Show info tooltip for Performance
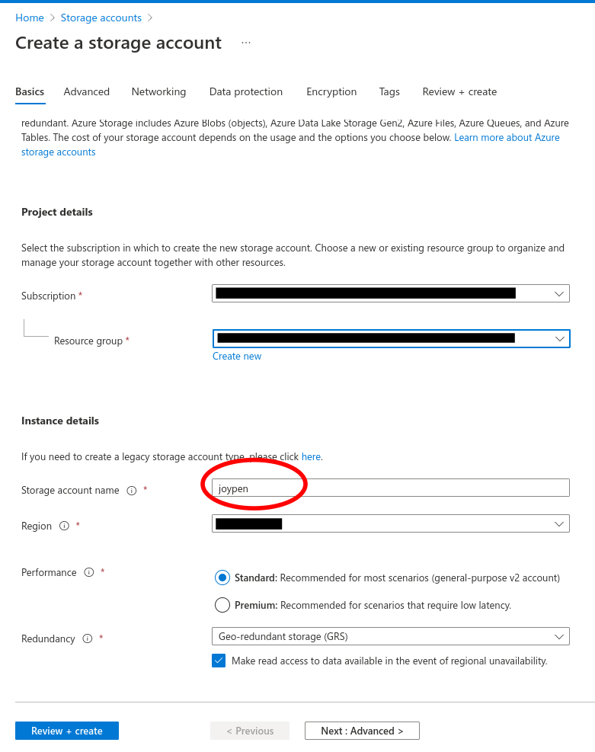This screenshot has height=752, width=595. tap(88, 573)
